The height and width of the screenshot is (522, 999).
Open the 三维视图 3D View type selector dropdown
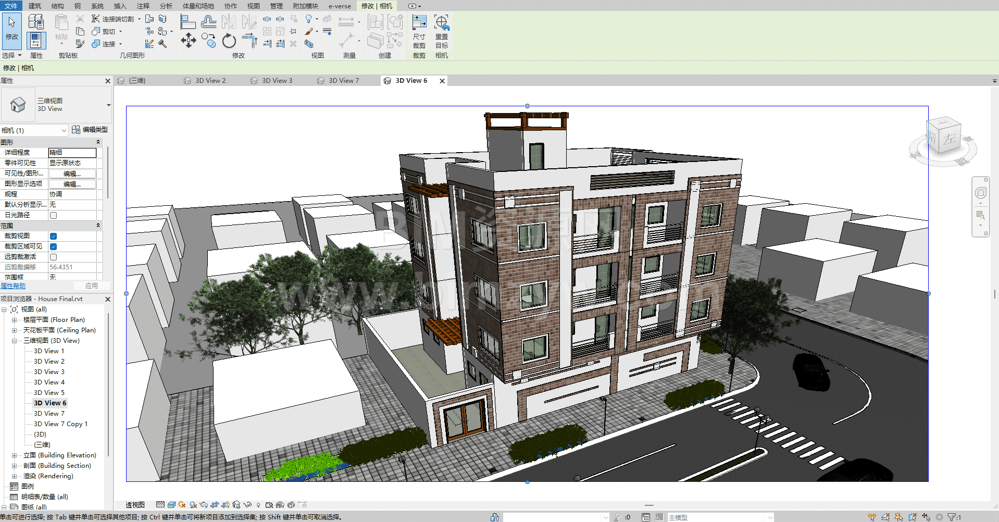point(108,105)
